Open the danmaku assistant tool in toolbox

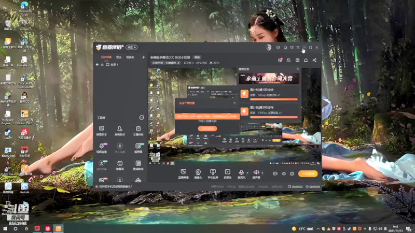pyautogui.click(x=101, y=131)
